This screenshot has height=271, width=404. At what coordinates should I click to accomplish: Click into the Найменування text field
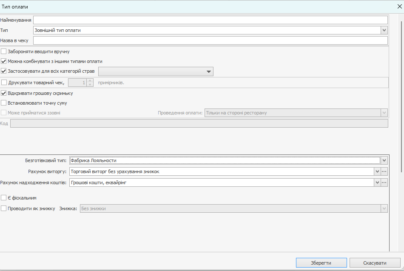click(210, 20)
